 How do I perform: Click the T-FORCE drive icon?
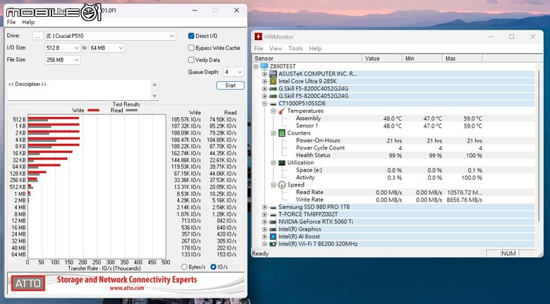tap(273, 214)
